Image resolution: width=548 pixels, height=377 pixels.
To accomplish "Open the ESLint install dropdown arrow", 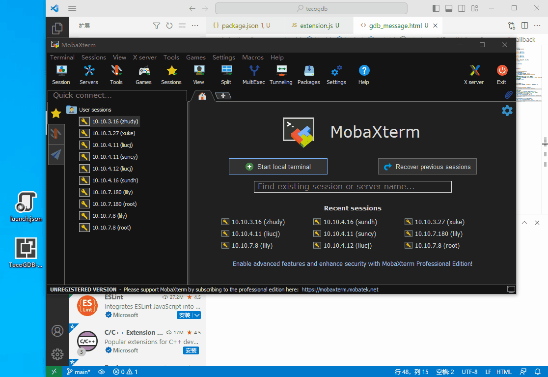I will [x=197, y=315].
